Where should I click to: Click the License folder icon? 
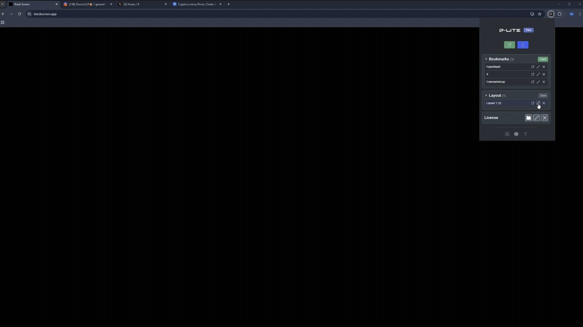(x=529, y=118)
